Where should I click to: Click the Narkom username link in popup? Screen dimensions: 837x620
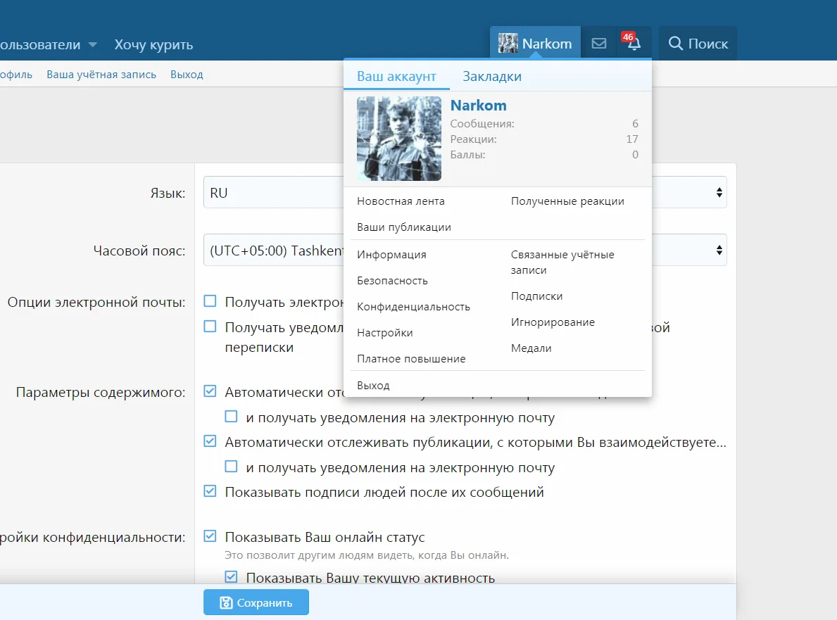(478, 106)
